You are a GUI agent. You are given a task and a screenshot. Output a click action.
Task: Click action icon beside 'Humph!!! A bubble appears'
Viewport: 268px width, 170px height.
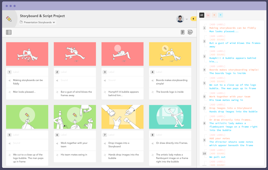[x=105, y=92]
